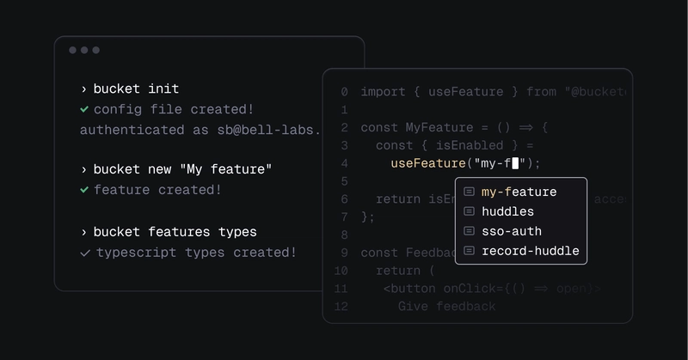Click the first window dot of the terminal
This screenshot has height=360, width=688.
(x=73, y=50)
